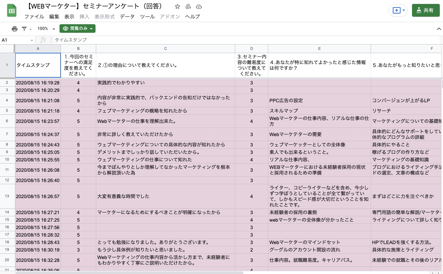The image size is (443, 274).
Task: Collapse the header with the chevron arrow
Action: pos(439,29)
